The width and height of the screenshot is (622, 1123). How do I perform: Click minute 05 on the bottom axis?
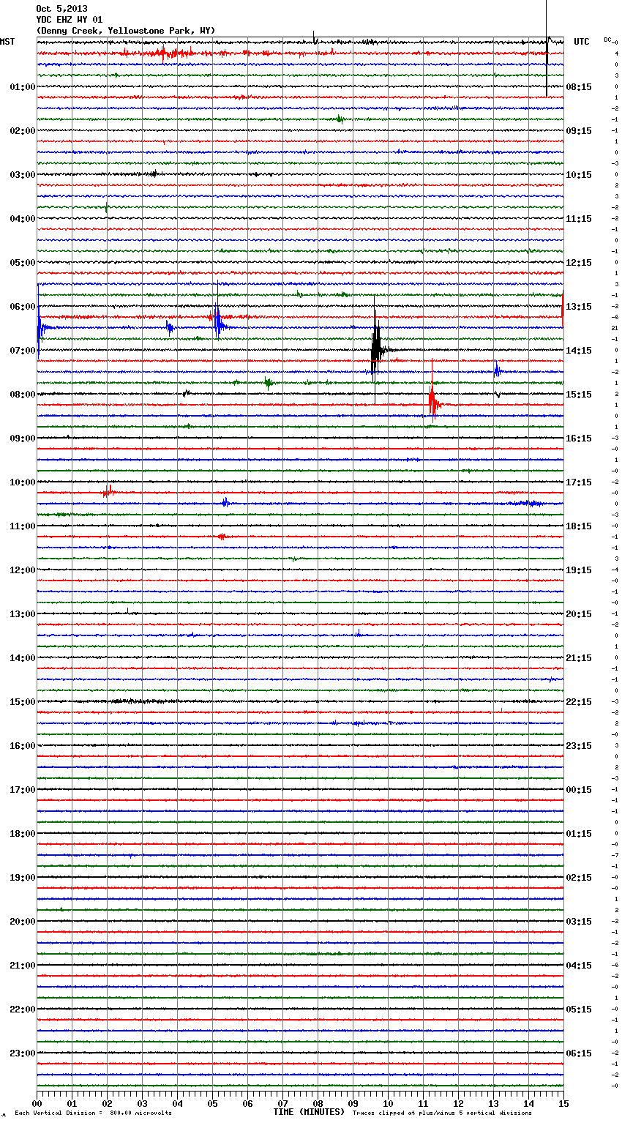(212, 1103)
